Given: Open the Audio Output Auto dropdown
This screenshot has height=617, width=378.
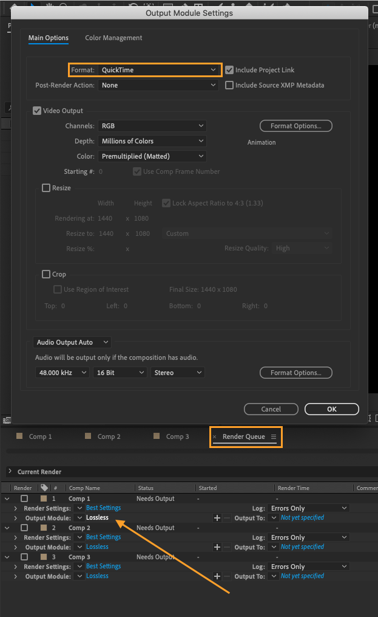Looking at the screenshot, I should click(x=72, y=342).
